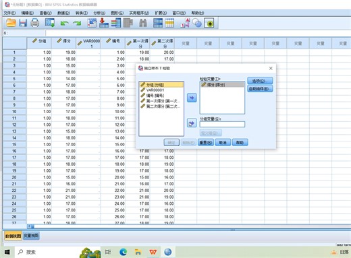351x258 pixels.
Task: Click the Use variable sets circles icon
Action: point(197,23)
